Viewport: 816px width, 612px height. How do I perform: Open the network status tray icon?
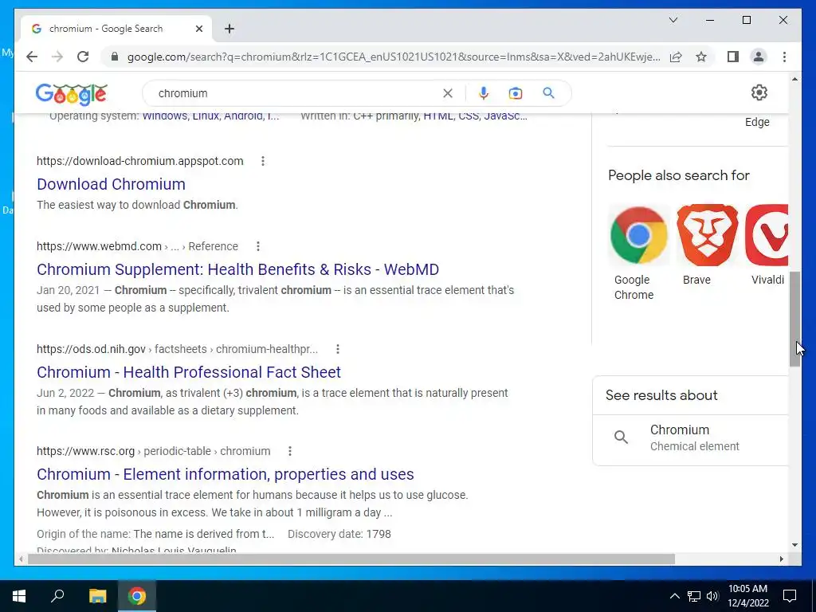tap(694, 596)
